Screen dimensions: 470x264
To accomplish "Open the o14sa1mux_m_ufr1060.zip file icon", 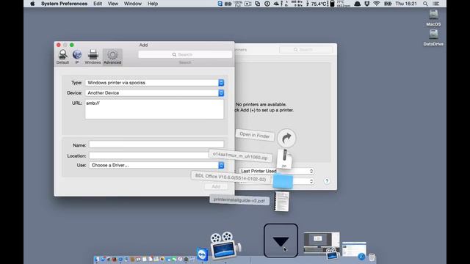I will 284,158.
